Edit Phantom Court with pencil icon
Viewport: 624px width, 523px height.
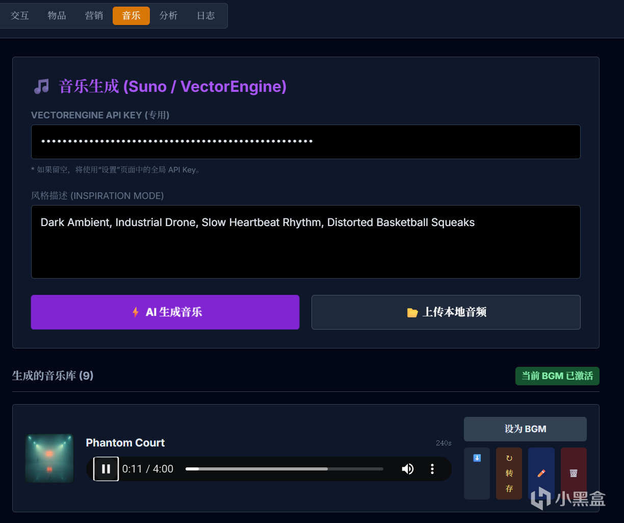(541, 474)
